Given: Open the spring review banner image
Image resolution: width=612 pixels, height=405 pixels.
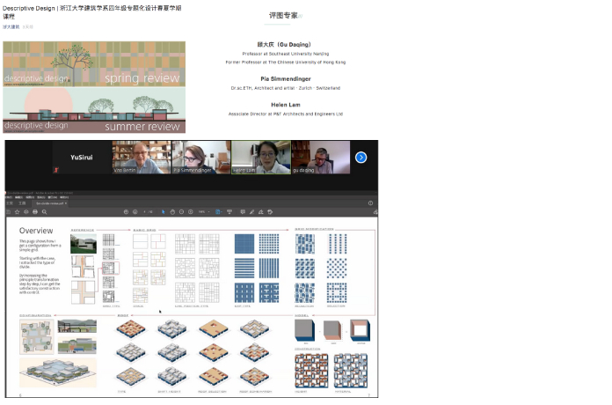Looking at the screenshot, I should pos(93,63).
